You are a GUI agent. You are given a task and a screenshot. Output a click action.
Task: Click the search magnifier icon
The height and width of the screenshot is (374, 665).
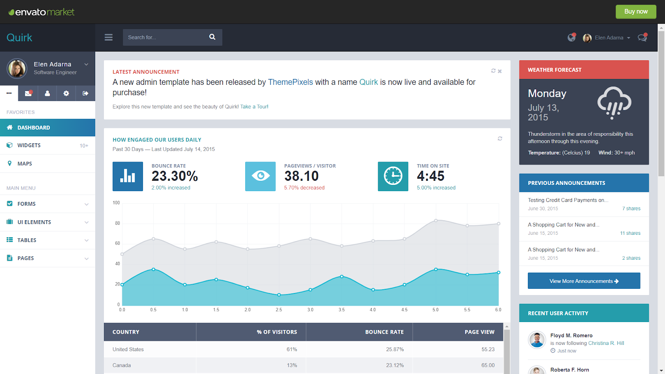coord(212,37)
